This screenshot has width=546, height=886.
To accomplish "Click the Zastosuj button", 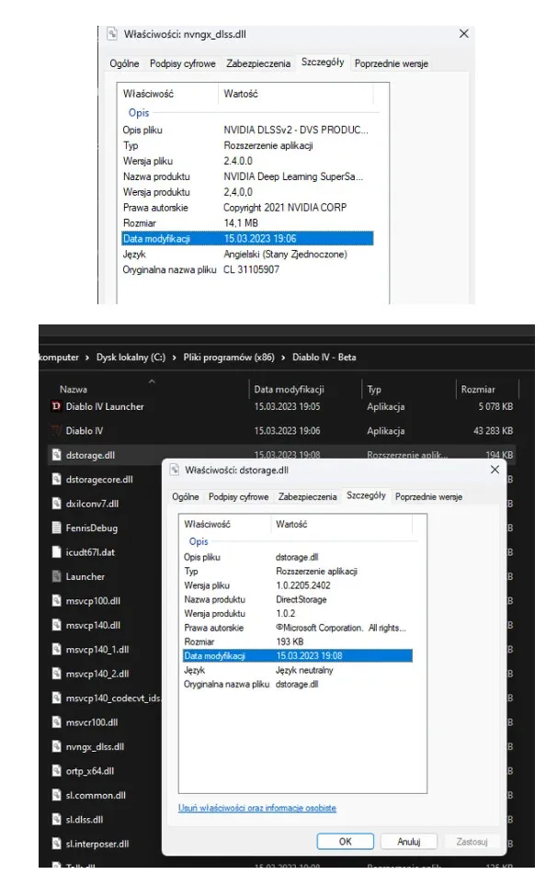I will tap(472, 841).
